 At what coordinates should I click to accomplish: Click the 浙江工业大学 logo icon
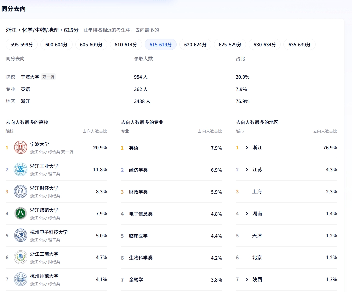tap(20, 170)
